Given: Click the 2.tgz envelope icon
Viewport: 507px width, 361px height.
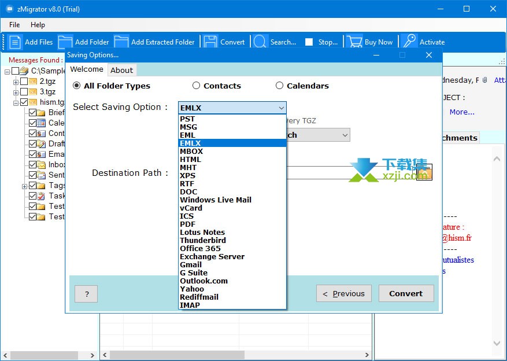Looking at the screenshot, I should click(32, 81).
